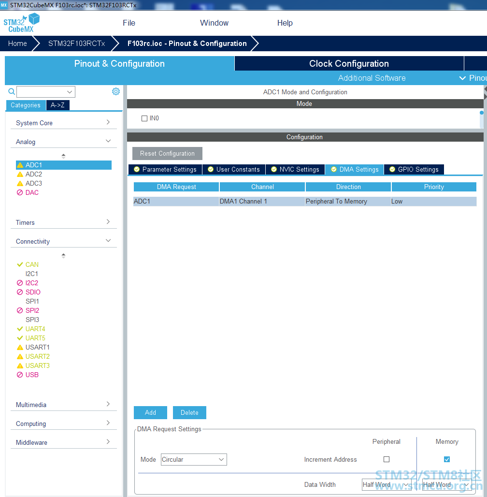Click the disabled icon beside I2C2
Screen dimensions: 487x497
coord(20,283)
